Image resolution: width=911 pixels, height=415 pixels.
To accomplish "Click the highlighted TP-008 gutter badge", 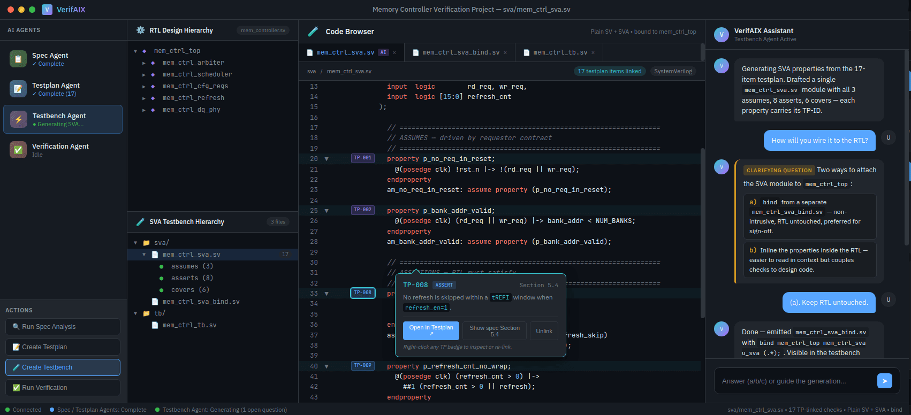I will (x=363, y=293).
